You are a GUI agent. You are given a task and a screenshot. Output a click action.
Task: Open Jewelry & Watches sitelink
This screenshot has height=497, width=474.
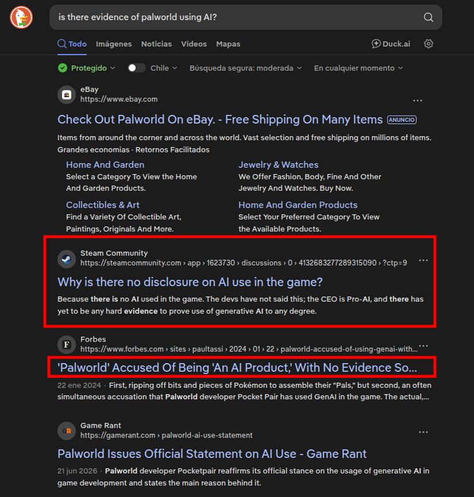278,165
